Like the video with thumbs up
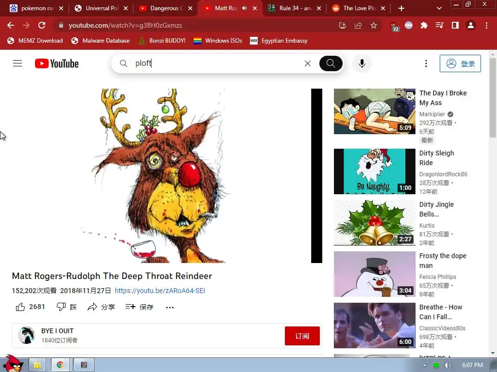The width and height of the screenshot is (497, 372). [20, 307]
